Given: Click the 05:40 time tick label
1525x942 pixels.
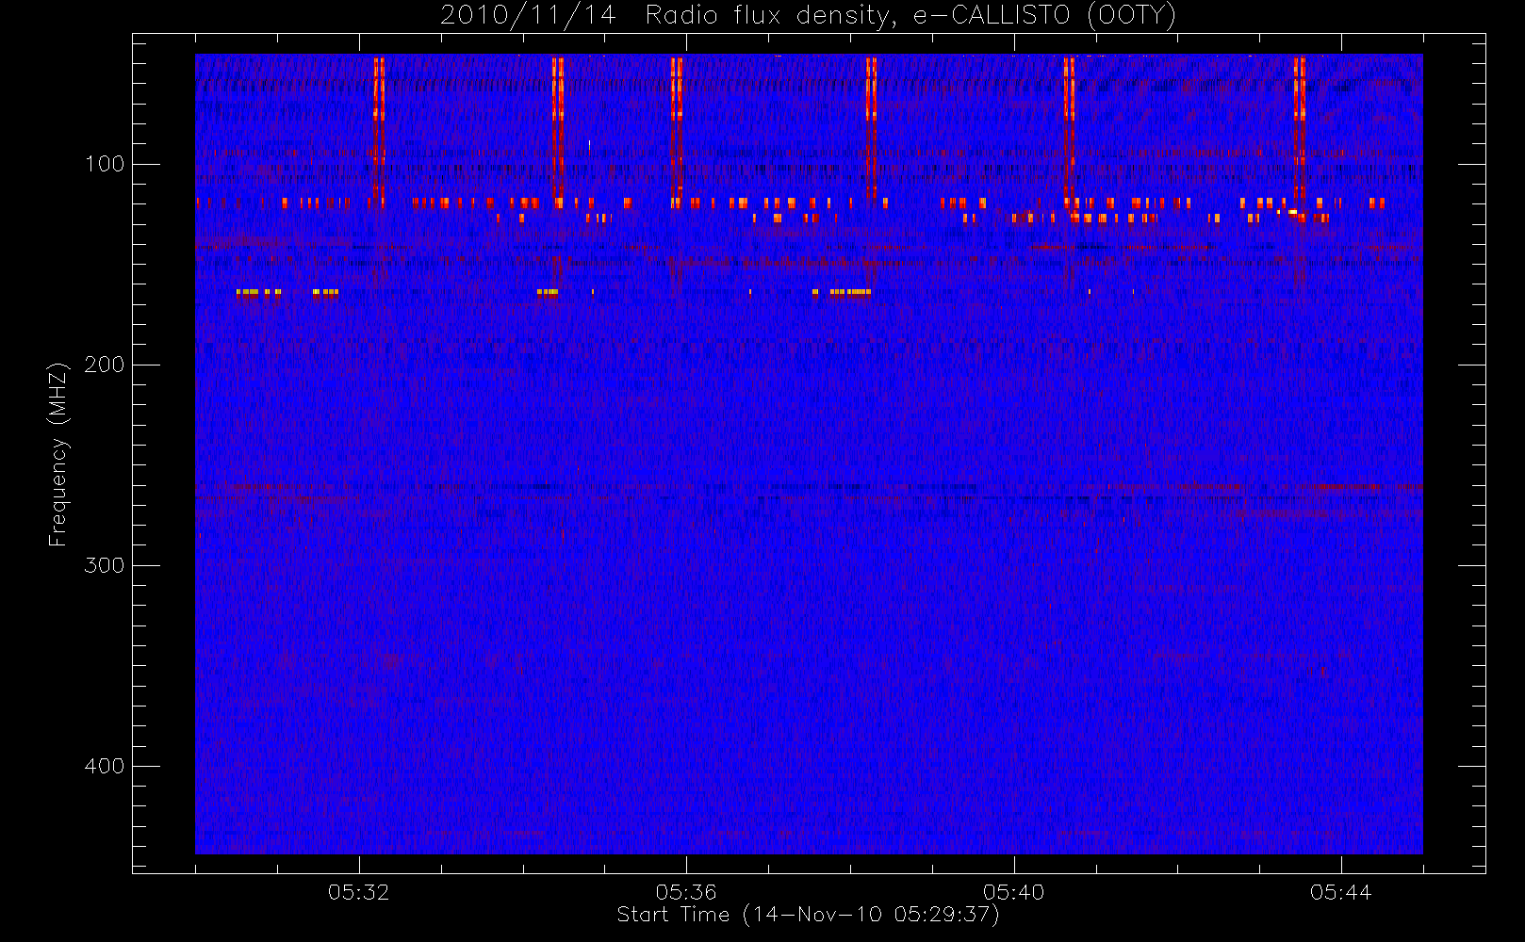Looking at the screenshot, I should pyautogui.click(x=1014, y=892).
